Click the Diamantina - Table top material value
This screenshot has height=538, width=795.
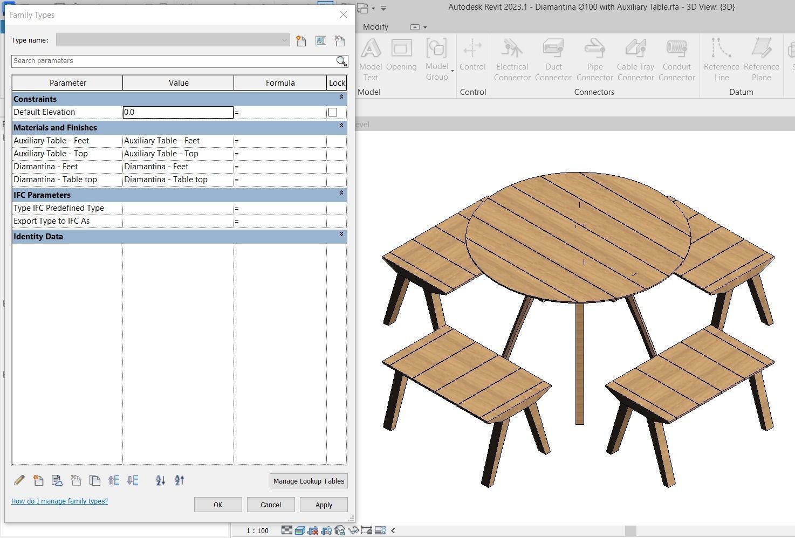[178, 180]
